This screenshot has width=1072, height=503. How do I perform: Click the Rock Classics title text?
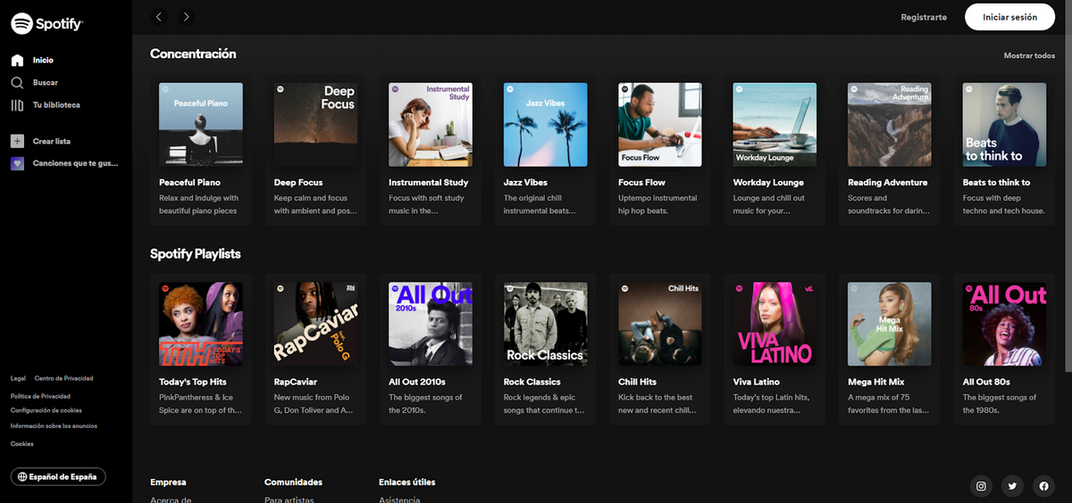(x=532, y=383)
